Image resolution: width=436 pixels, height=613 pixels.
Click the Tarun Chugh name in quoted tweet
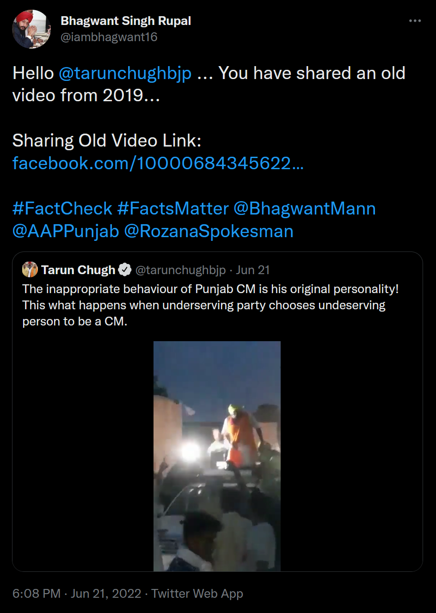(x=78, y=270)
